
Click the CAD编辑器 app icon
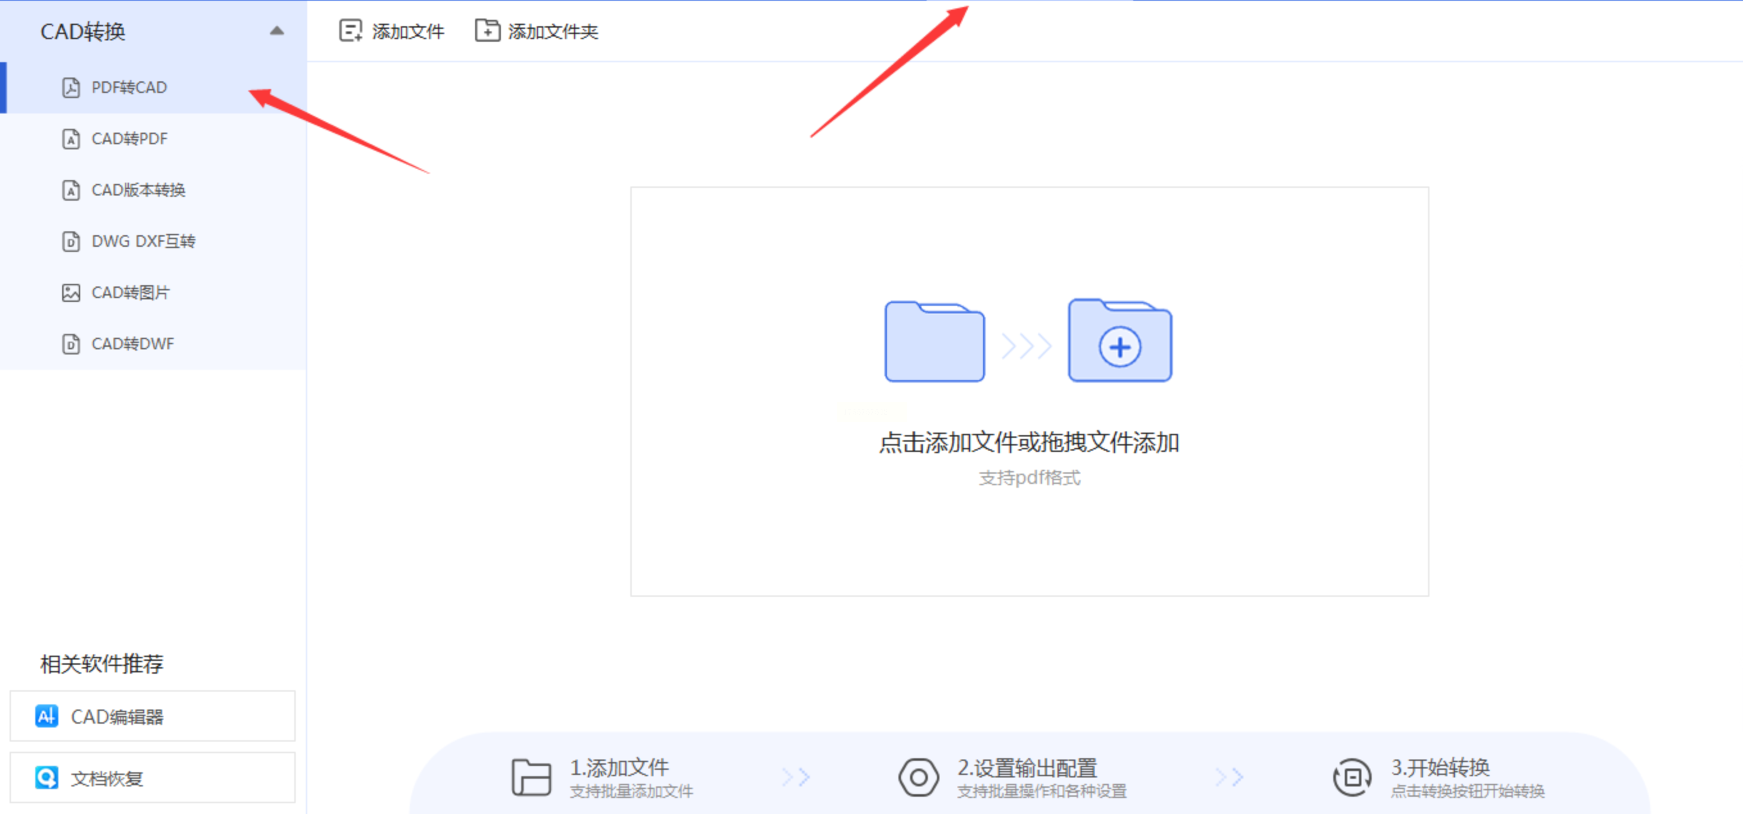(46, 716)
